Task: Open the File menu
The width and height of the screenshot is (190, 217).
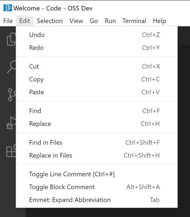Action: (8, 21)
